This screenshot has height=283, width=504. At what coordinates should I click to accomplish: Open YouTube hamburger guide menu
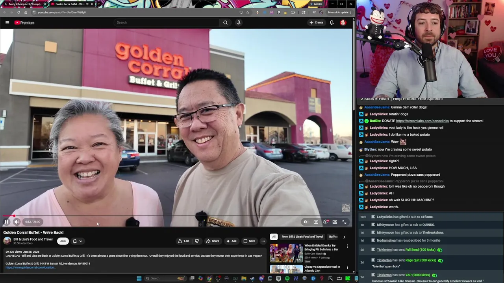(7, 22)
